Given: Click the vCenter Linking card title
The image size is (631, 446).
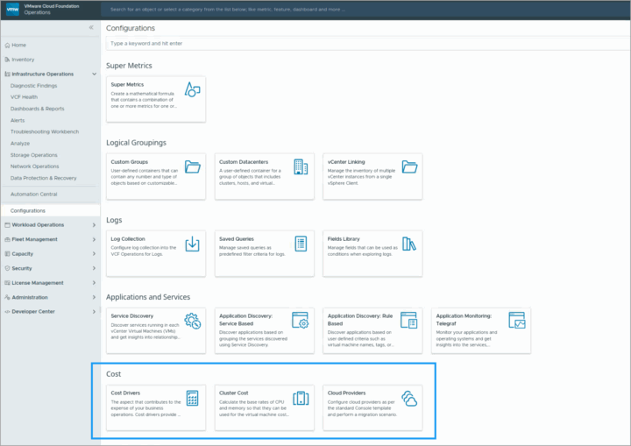Looking at the screenshot, I should pyautogui.click(x=346, y=162).
